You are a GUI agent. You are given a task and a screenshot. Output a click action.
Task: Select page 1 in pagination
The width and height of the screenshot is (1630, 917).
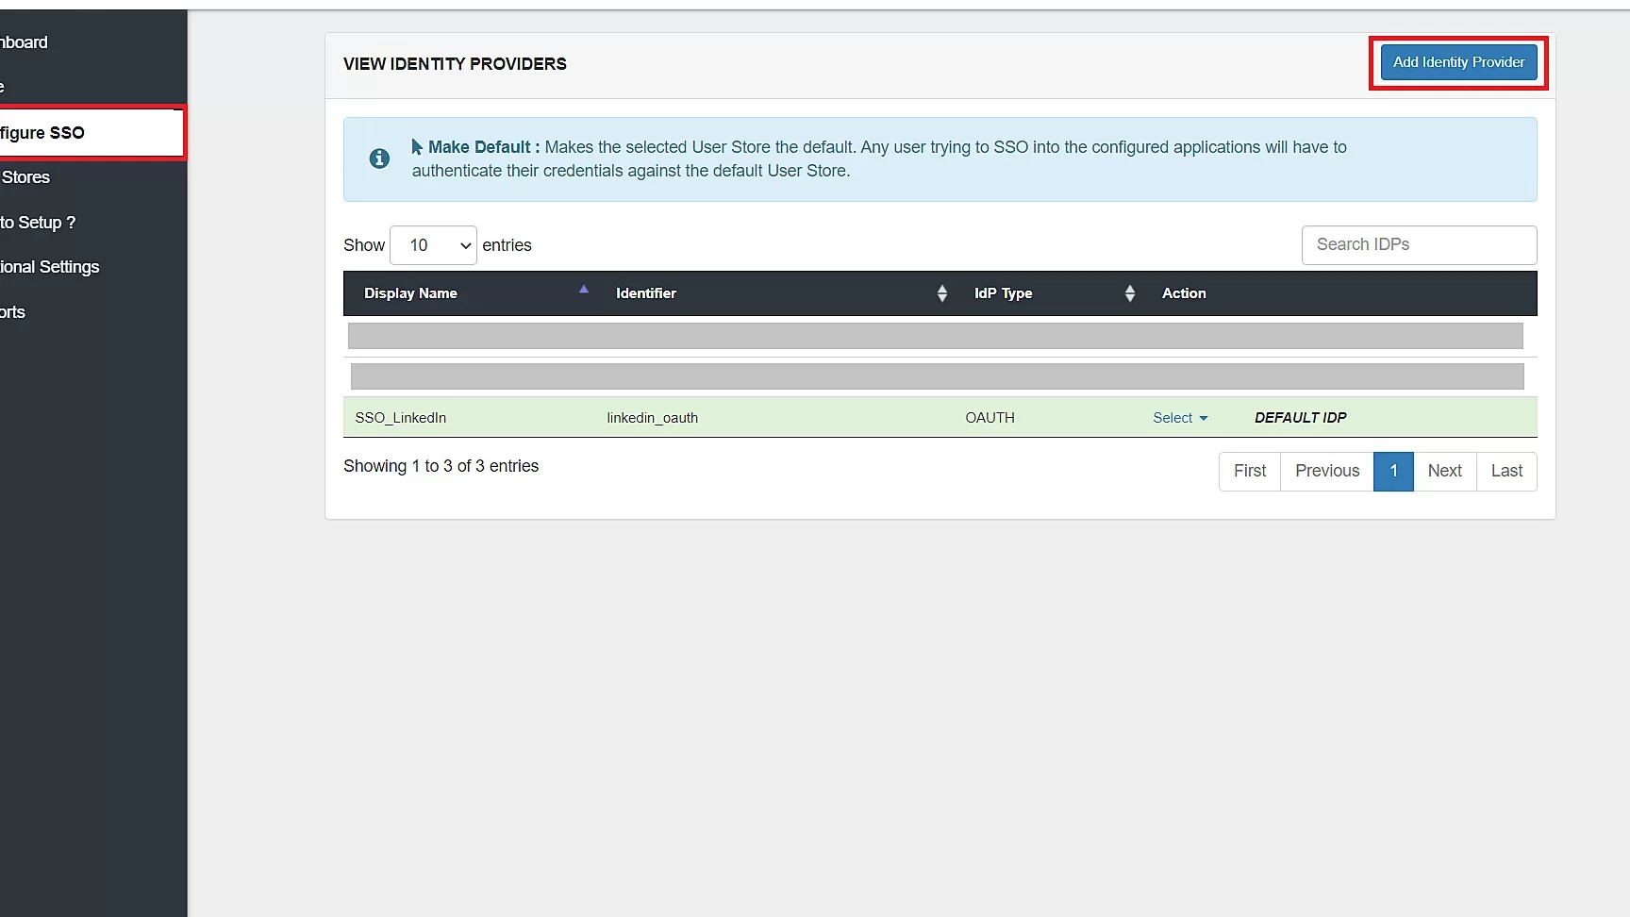pyautogui.click(x=1393, y=471)
